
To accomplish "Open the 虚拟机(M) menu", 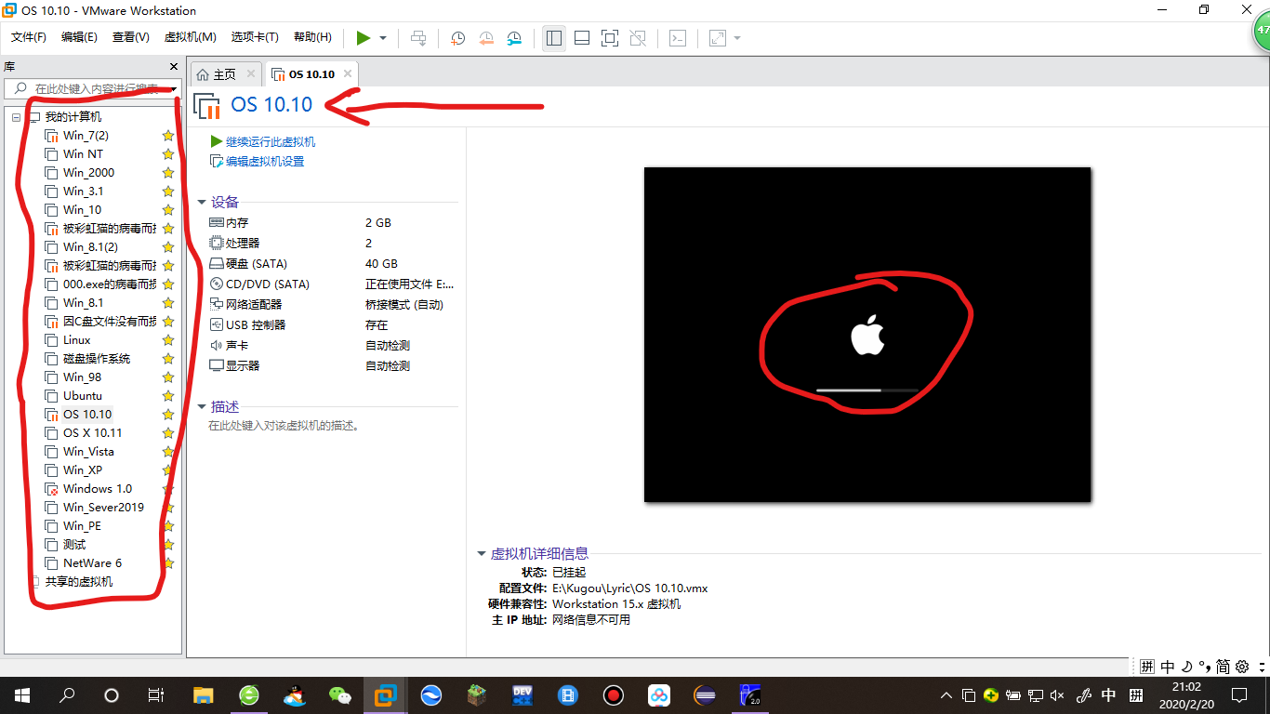I will coord(190,37).
